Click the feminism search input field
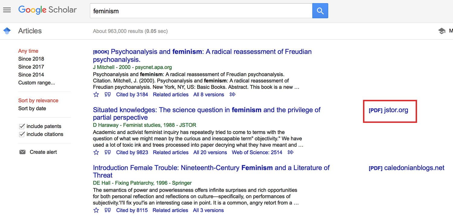 coord(201,11)
